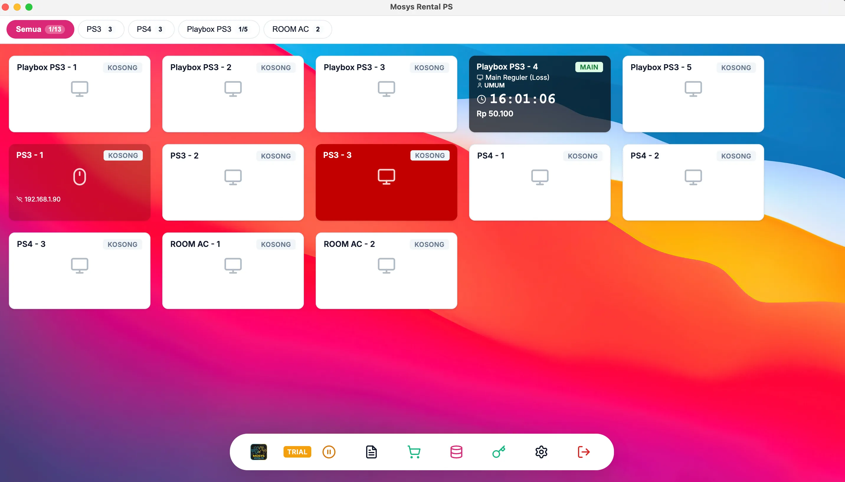Click the MAIN status badge
This screenshot has width=845, height=482.
589,67
